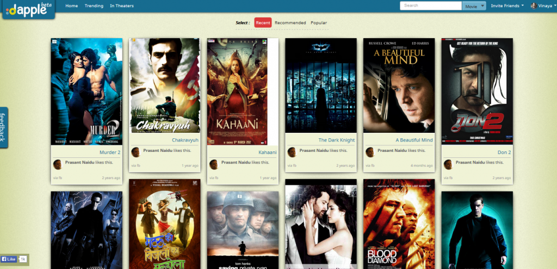The height and width of the screenshot is (269, 557).
Task: Click '4 months ago' on A Beautiful Mind
Action: [x=422, y=166]
